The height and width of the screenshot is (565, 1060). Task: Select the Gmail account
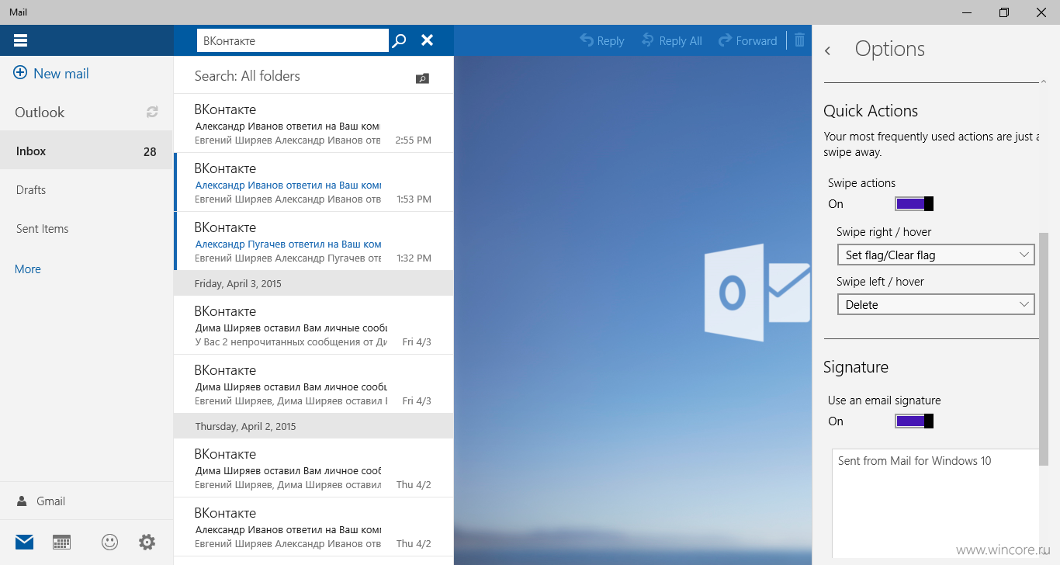[x=86, y=501]
